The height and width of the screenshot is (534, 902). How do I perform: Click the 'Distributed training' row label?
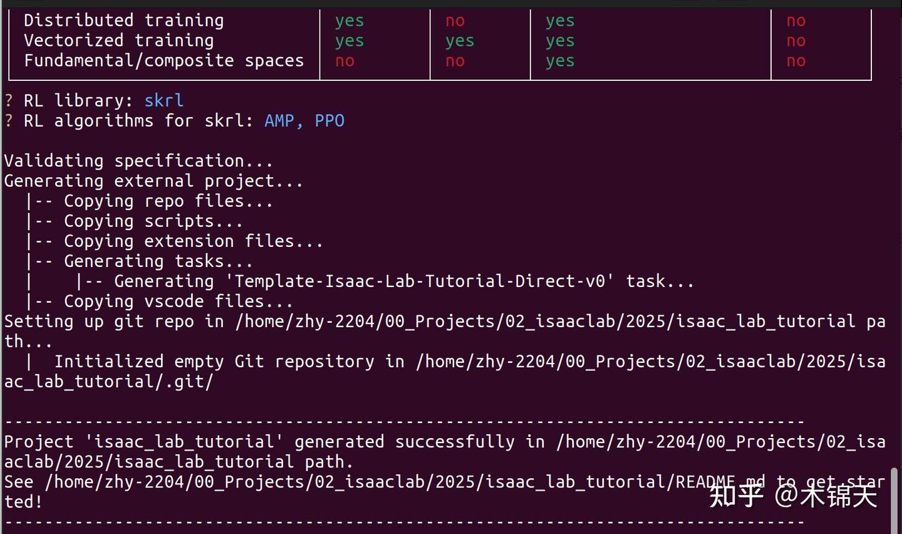[x=124, y=21]
